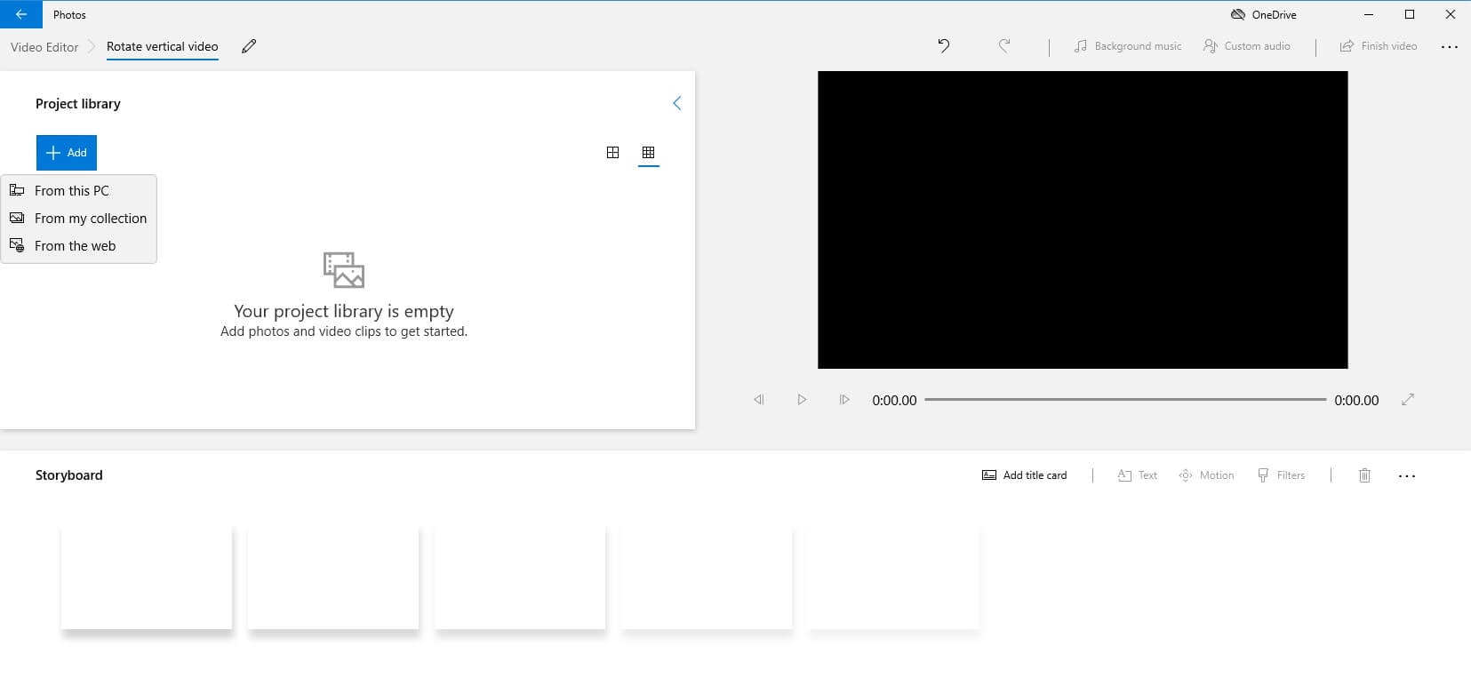Viewport: 1471px width, 678px height.
Task: Maximize the Photos window
Action: coord(1409,14)
